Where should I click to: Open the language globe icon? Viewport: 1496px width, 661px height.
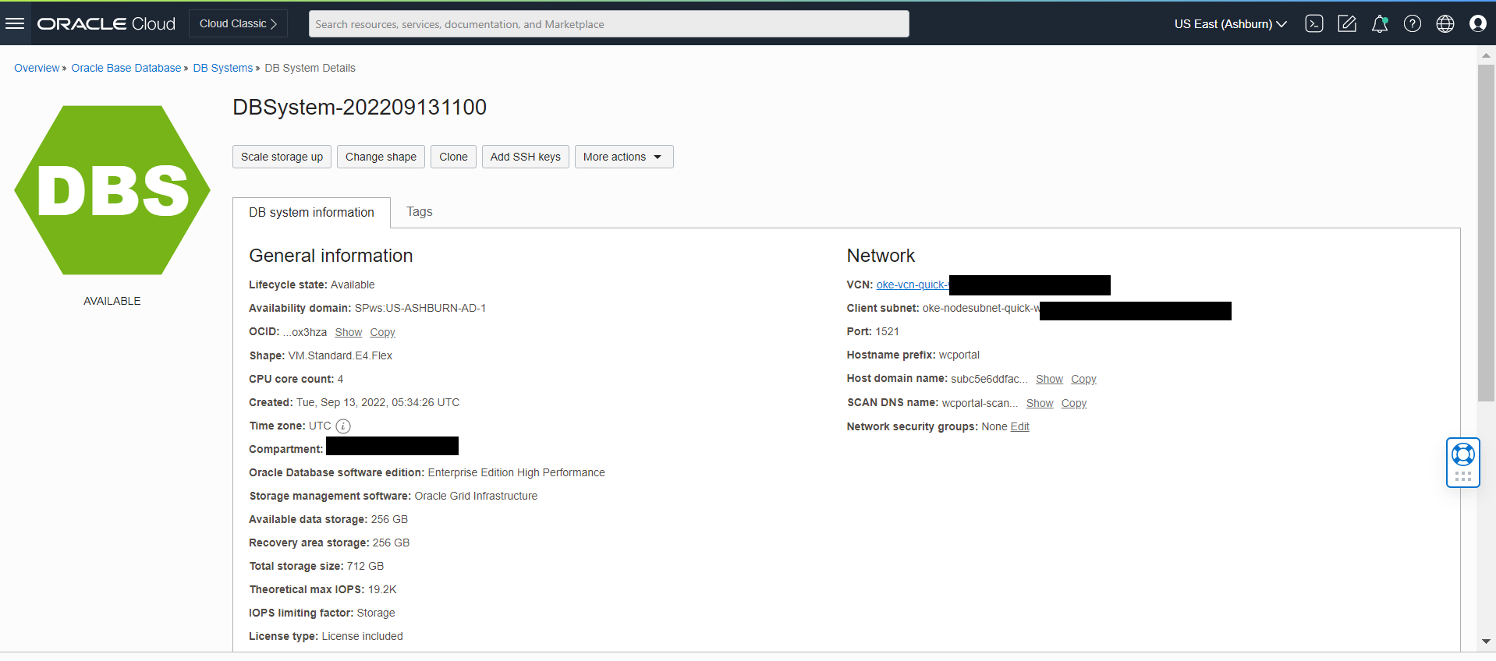point(1445,23)
